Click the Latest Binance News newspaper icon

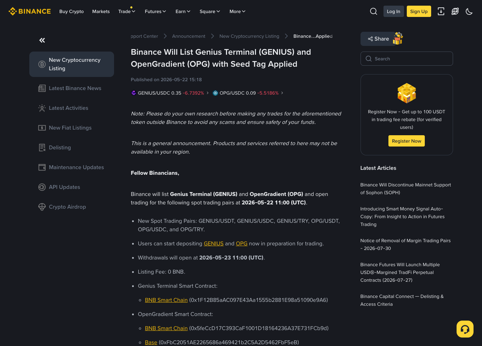(42, 88)
